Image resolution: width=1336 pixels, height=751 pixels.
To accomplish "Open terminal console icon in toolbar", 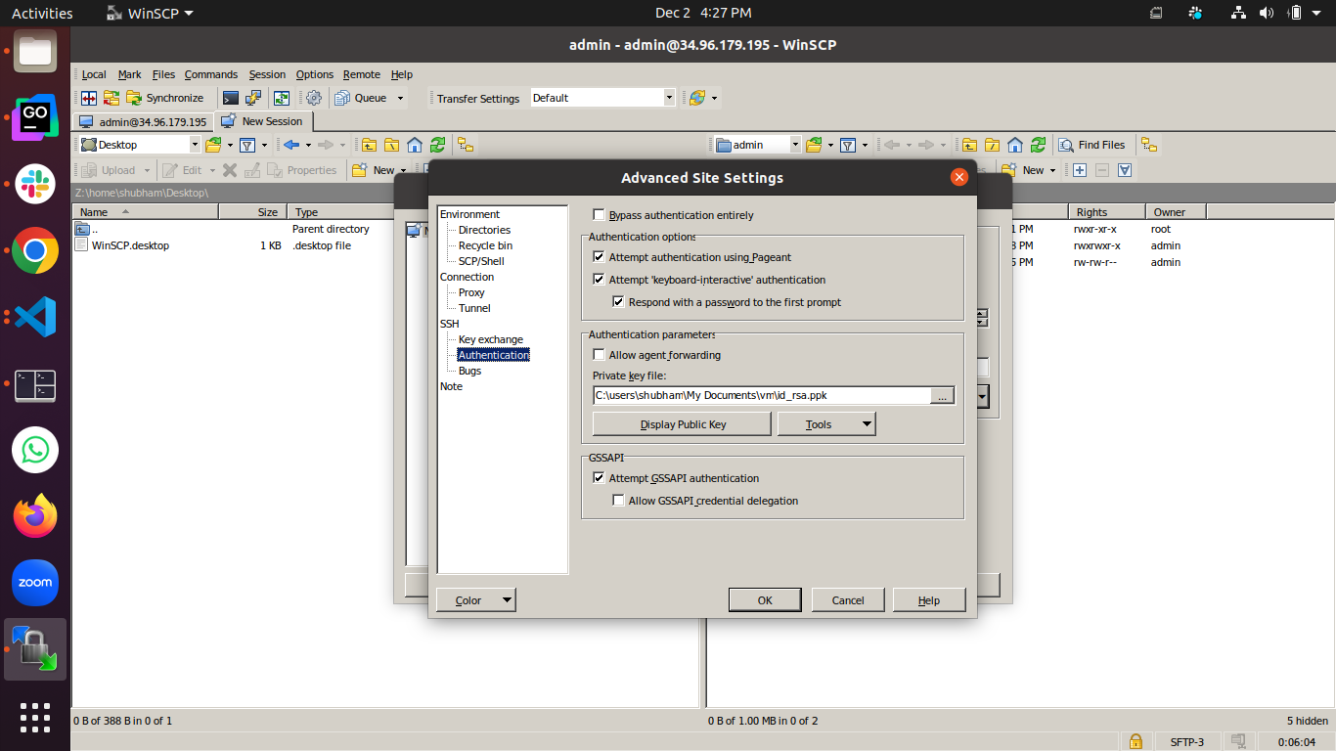I will (230, 98).
